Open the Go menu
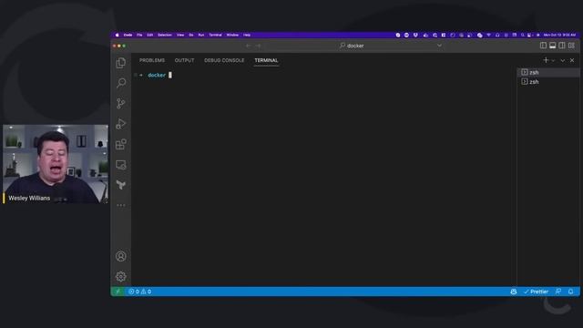The height and width of the screenshot is (328, 583). click(x=191, y=35)
